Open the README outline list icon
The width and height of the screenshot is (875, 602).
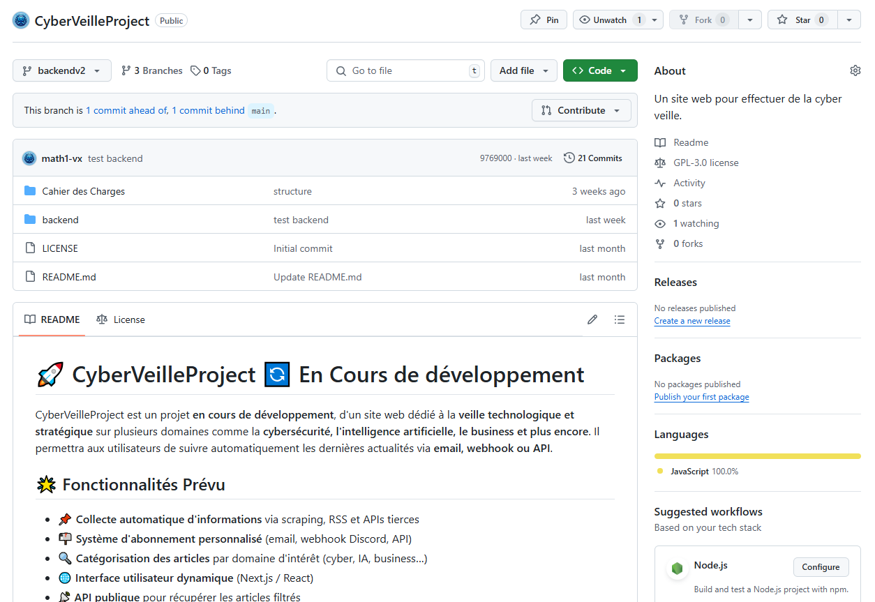[x=619, y=319]
